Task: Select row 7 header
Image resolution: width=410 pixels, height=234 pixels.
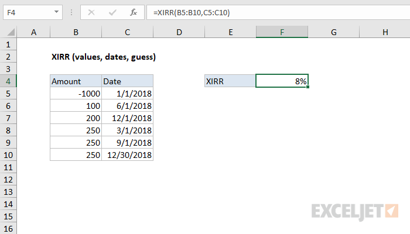Action: 8,118
